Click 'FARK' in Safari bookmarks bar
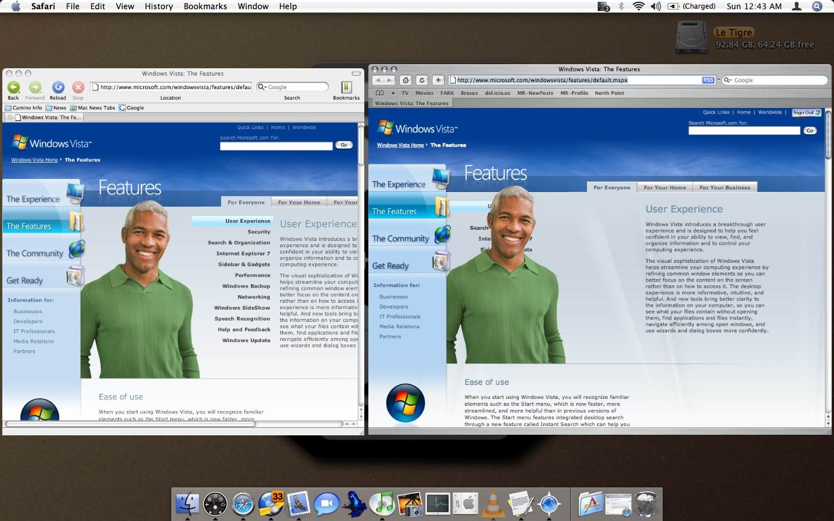Screen dimensions: 834x521 447,93
